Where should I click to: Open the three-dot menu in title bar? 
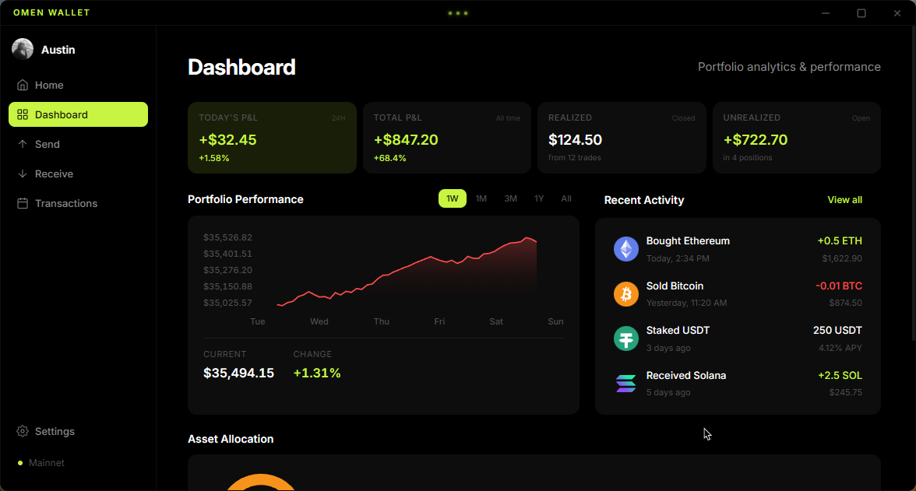tap(458, 13)
